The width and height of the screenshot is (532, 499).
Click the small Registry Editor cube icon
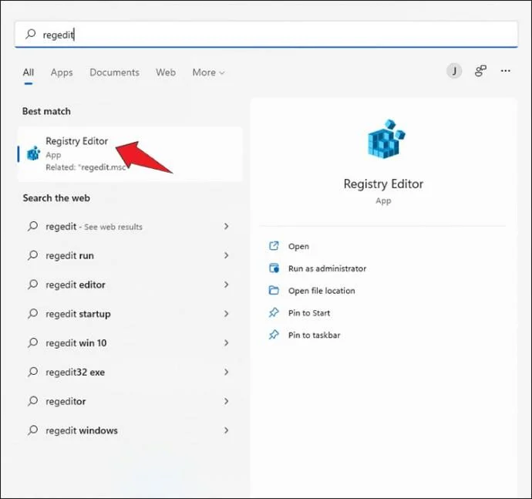(33, 153)
